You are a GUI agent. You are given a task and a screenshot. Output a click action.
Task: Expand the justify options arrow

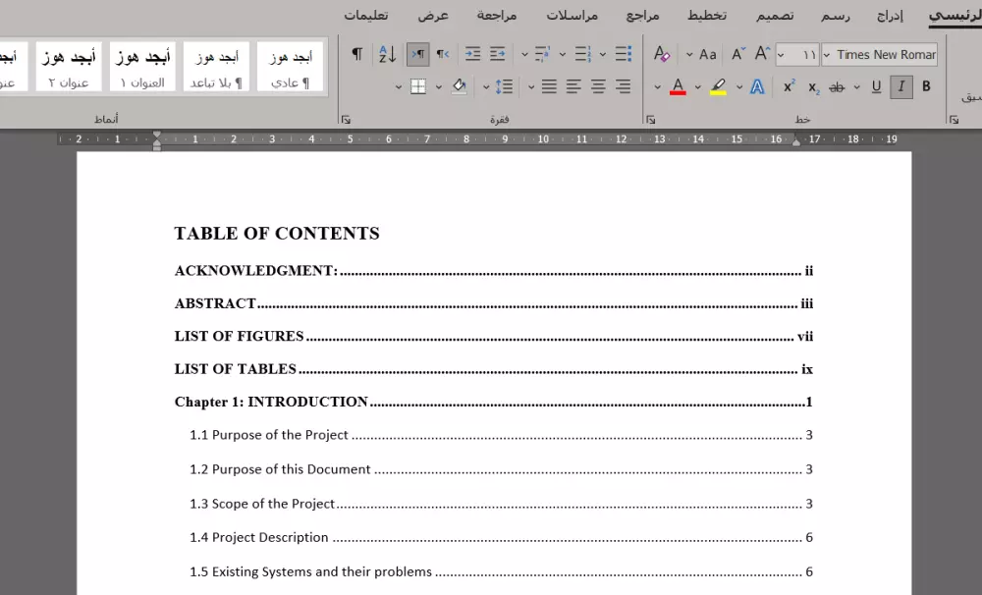click(530, 87)
